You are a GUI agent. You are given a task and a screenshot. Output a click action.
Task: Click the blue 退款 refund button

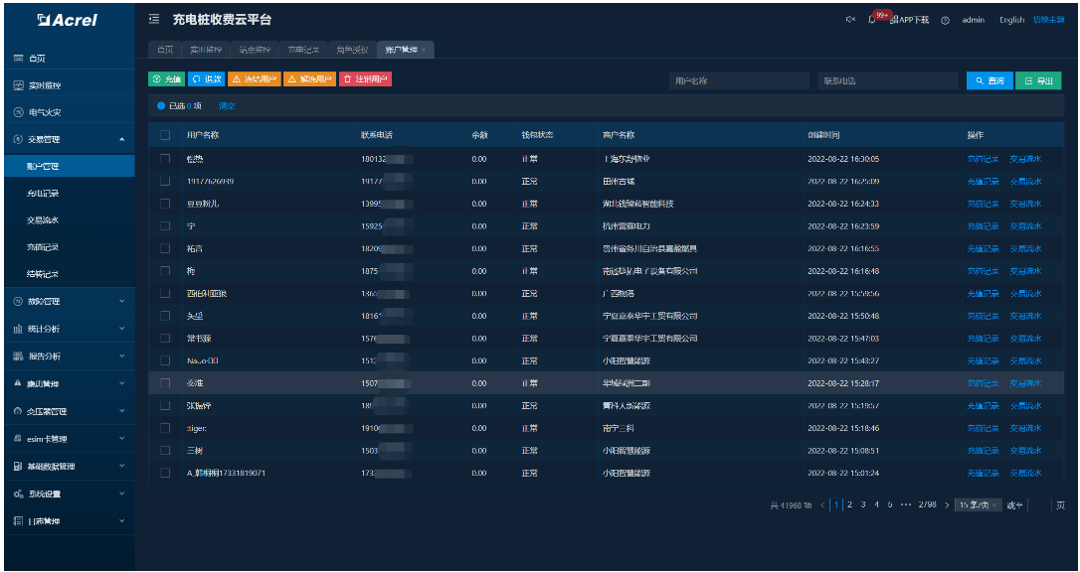coord(206,79)
